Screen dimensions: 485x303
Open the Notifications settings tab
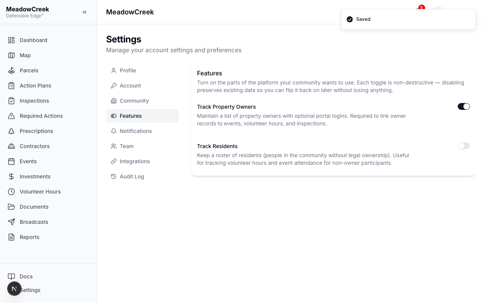tap(142, 131)
